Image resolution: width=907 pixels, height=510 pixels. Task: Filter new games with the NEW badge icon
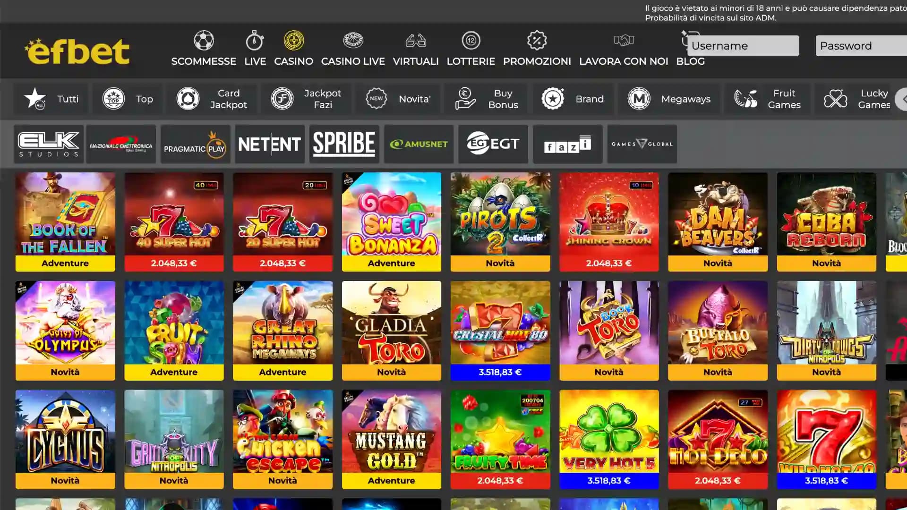pos(376,99)
